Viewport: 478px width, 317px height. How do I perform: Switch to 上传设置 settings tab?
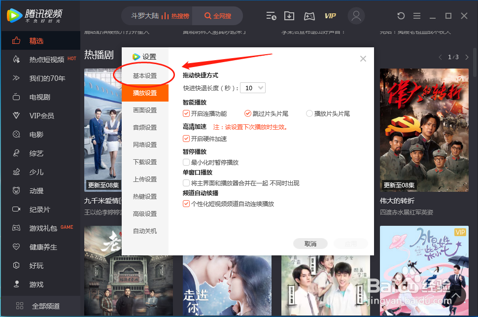[x=145, y=179]
